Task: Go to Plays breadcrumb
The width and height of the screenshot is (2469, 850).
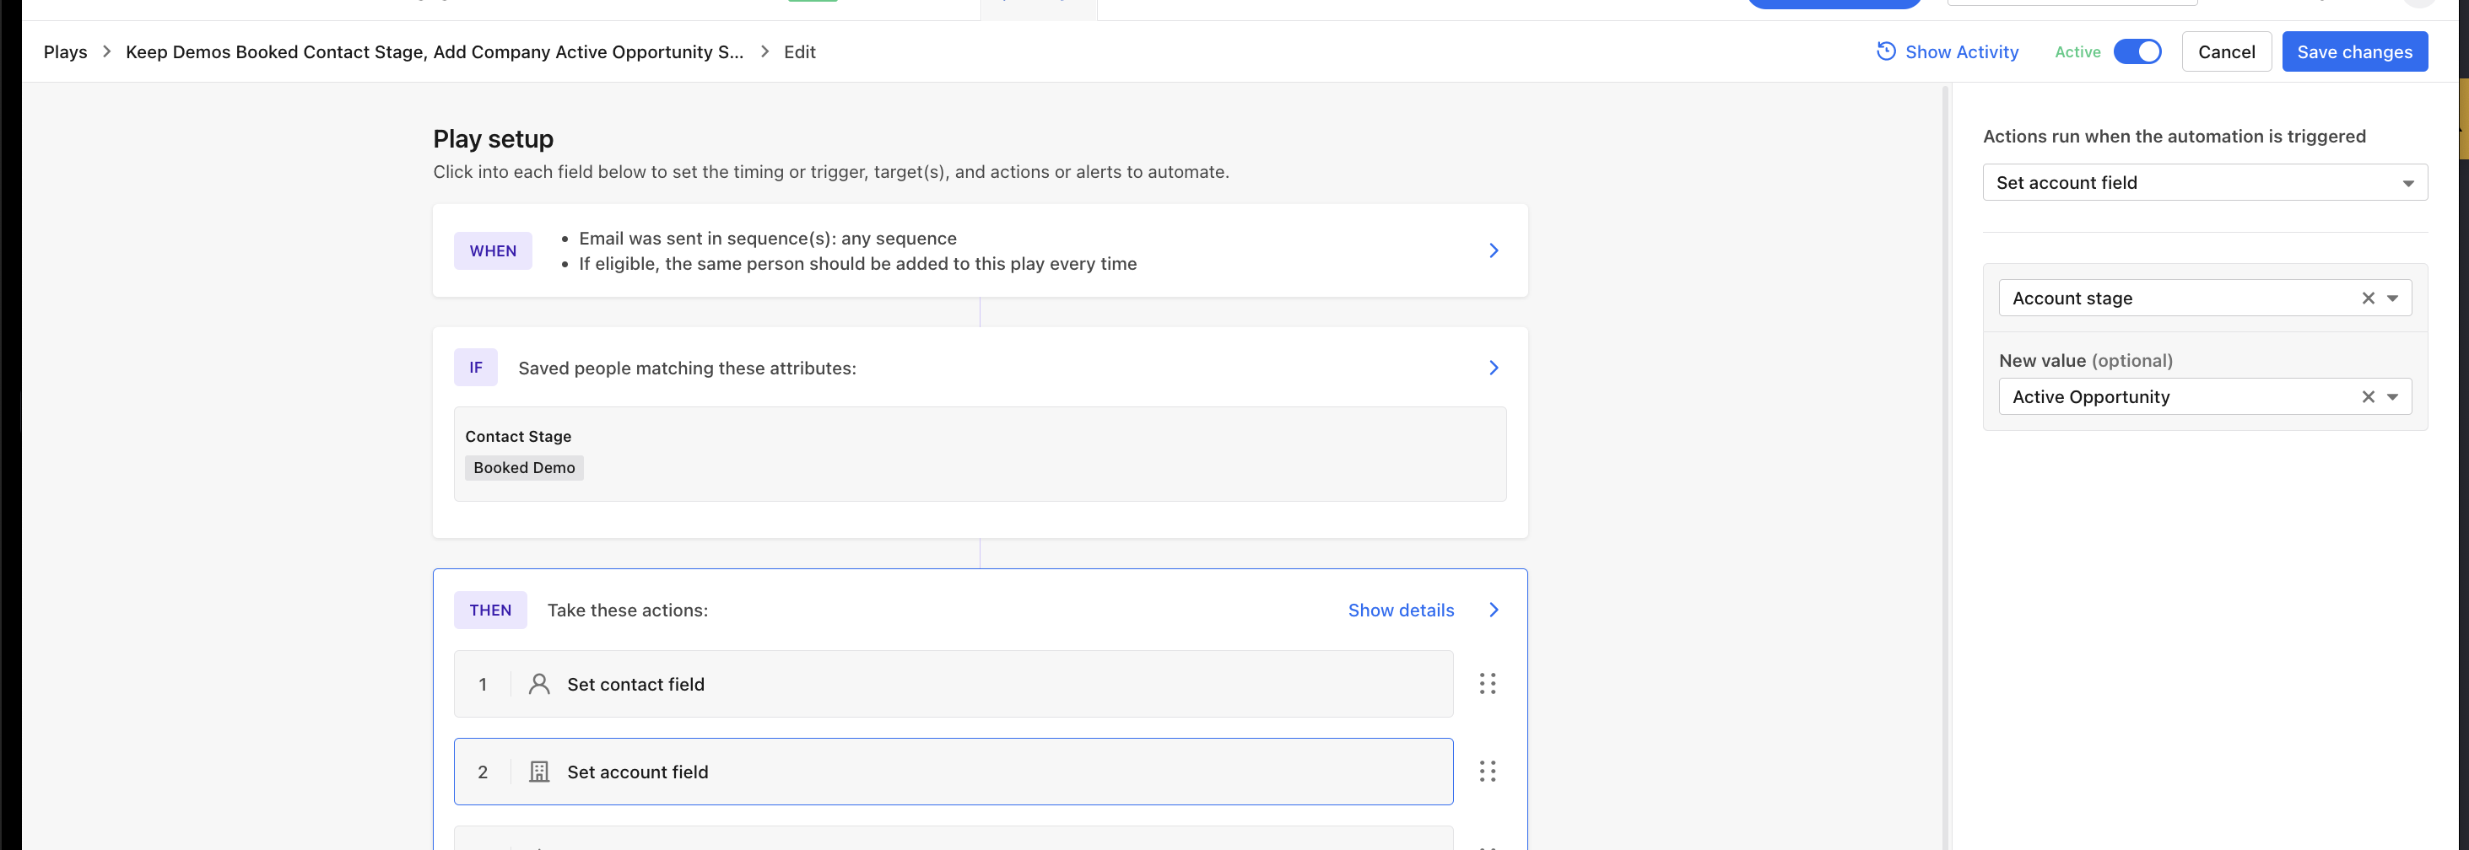Action: click(x=65, y=53)
